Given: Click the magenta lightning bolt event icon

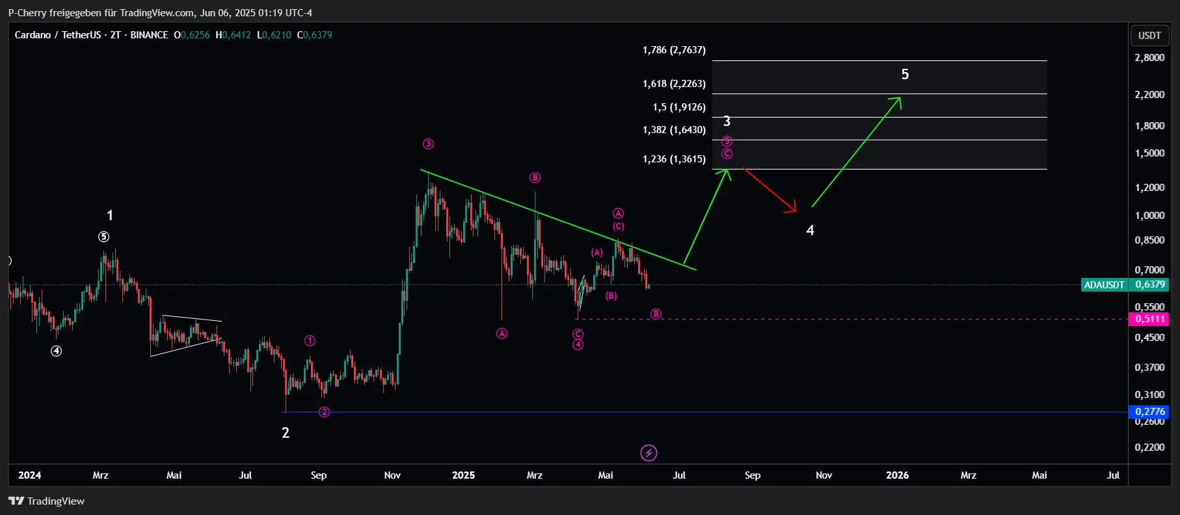Looking at the screenshot, I should [649, 453].
